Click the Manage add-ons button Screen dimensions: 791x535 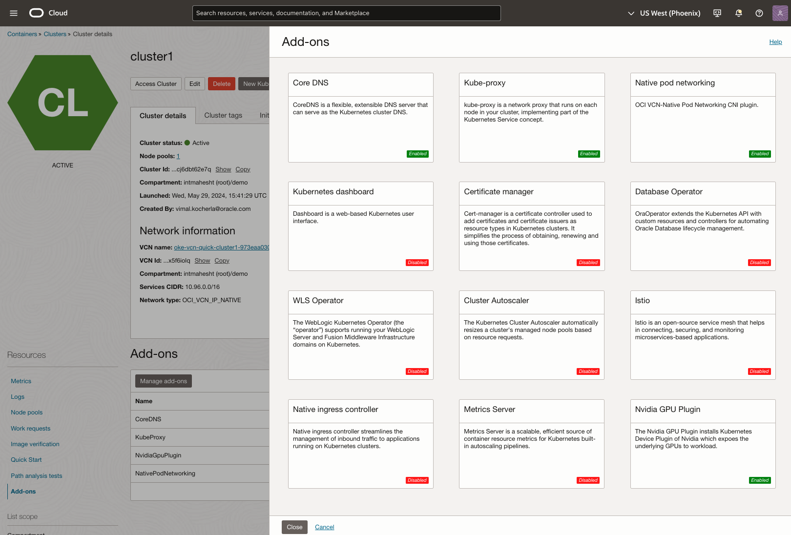point(163,381)
